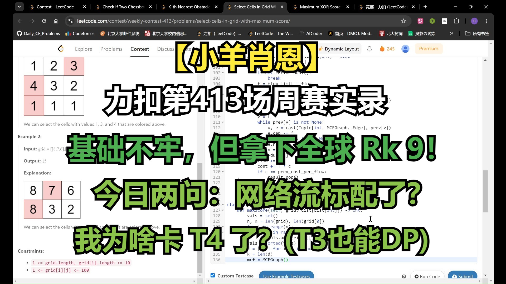Close the Select Cells in Grid tab

pos(282,7)
